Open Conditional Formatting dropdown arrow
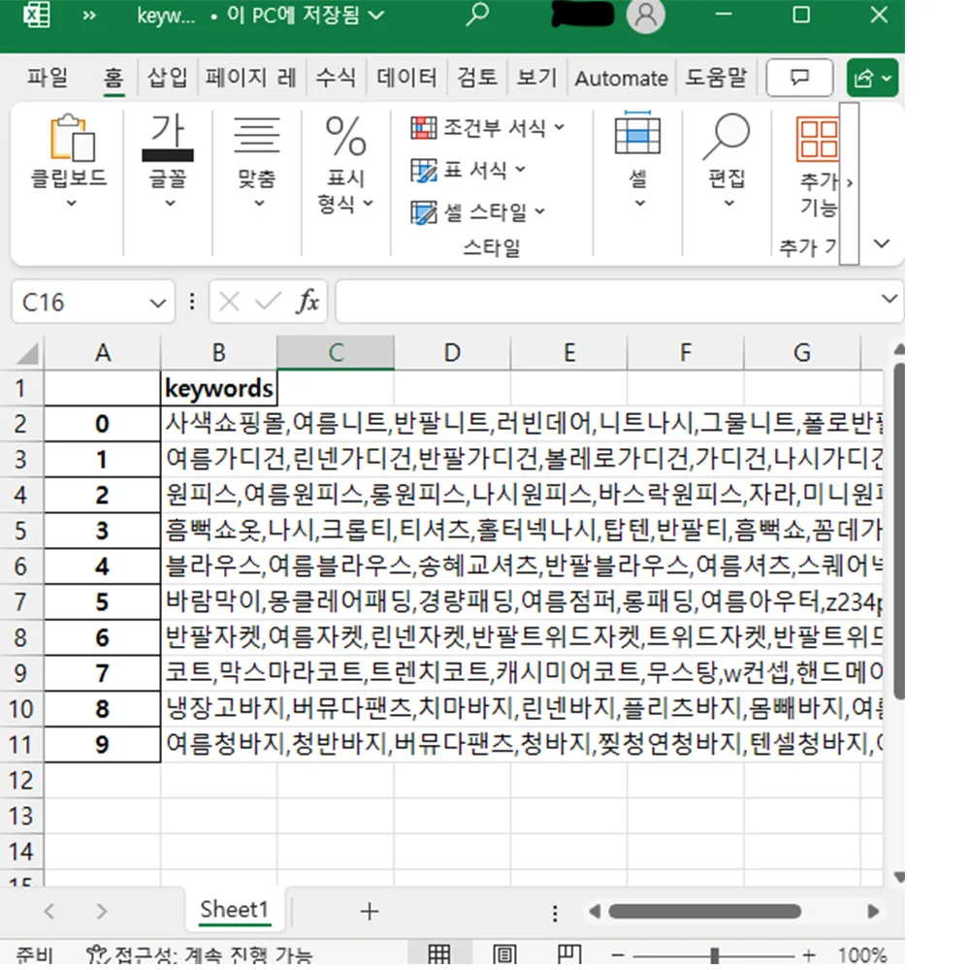 pos(560,127)
